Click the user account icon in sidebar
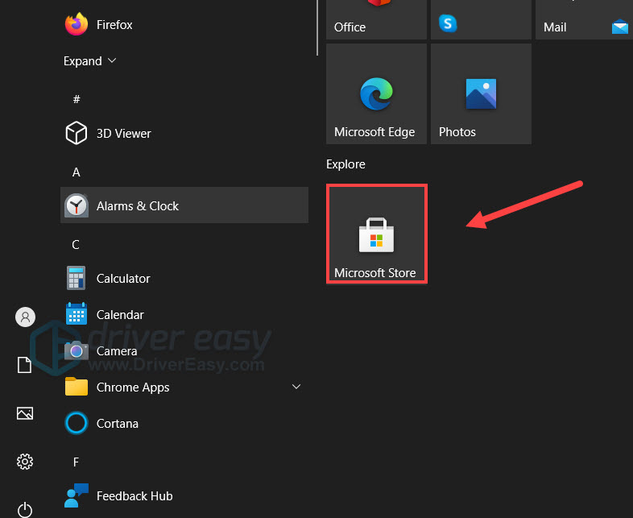 point(25,317)
